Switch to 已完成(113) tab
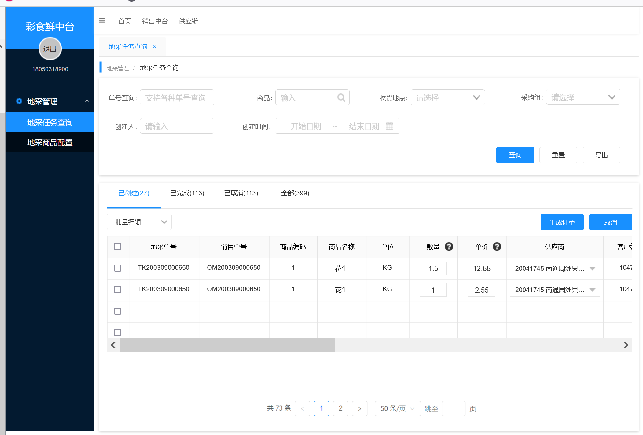 coord(187,193)
